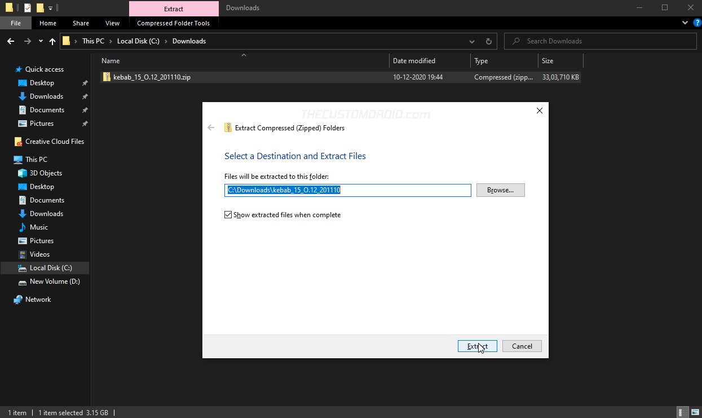This screenshot has height=418, width=702.
Task: Expand the ribbon using the chevron
Action: pyautogui.click(x=685, y=23)
